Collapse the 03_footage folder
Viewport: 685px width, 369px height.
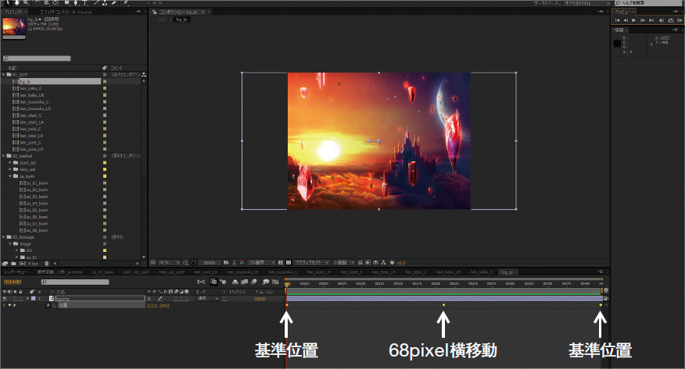(4, 237)
